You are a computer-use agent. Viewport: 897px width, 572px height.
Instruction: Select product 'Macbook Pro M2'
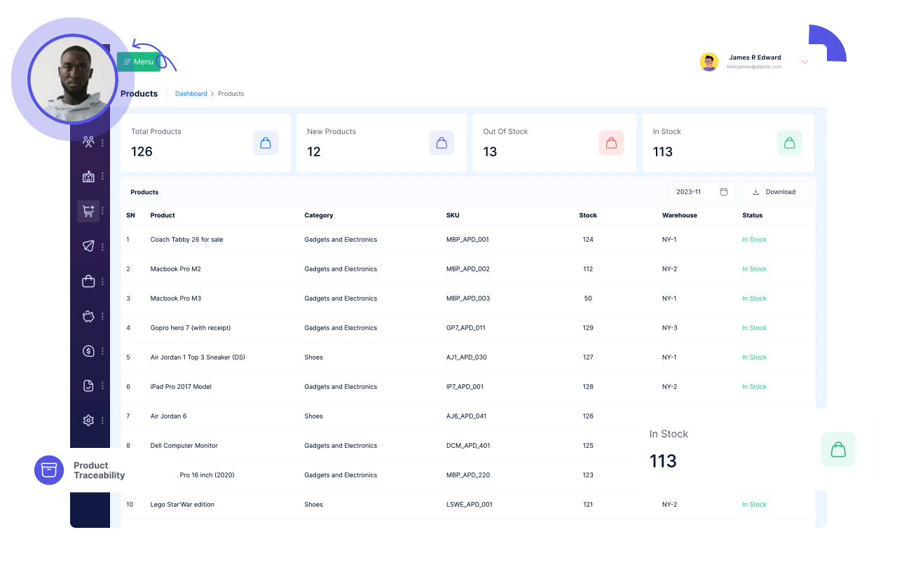175,269
